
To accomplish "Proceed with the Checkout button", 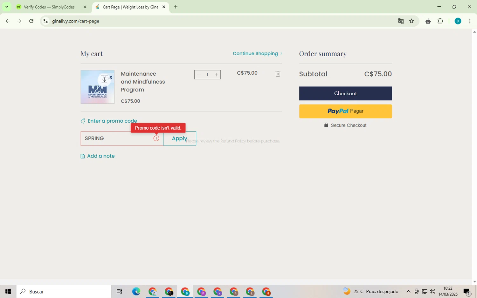I will pos(345,93).
